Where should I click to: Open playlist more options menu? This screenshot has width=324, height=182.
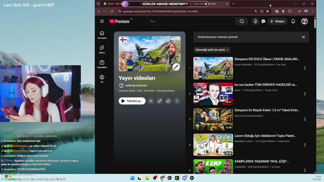pos(177,101)
